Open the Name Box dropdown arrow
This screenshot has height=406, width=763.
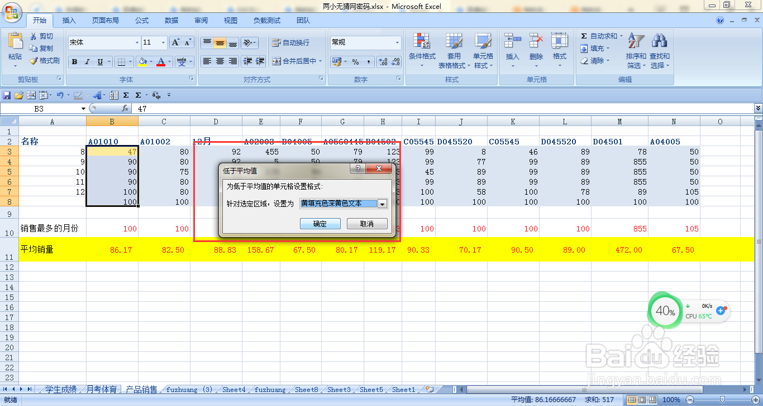pos(84,109)
